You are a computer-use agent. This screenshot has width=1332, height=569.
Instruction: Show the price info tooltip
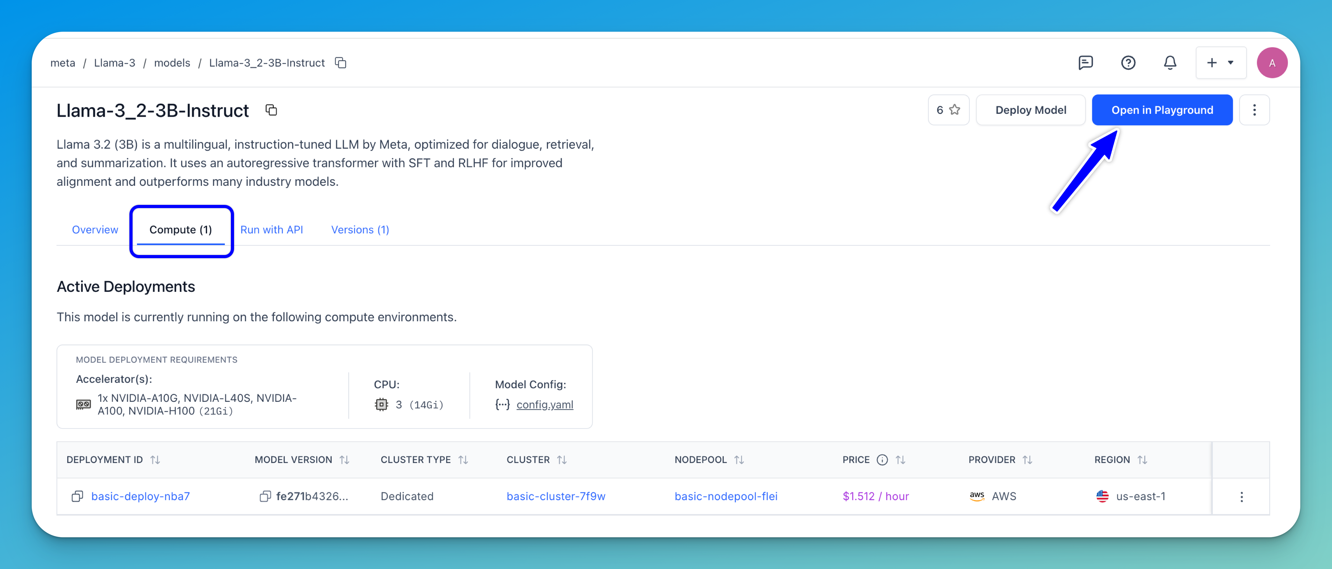tap(882, 460)
